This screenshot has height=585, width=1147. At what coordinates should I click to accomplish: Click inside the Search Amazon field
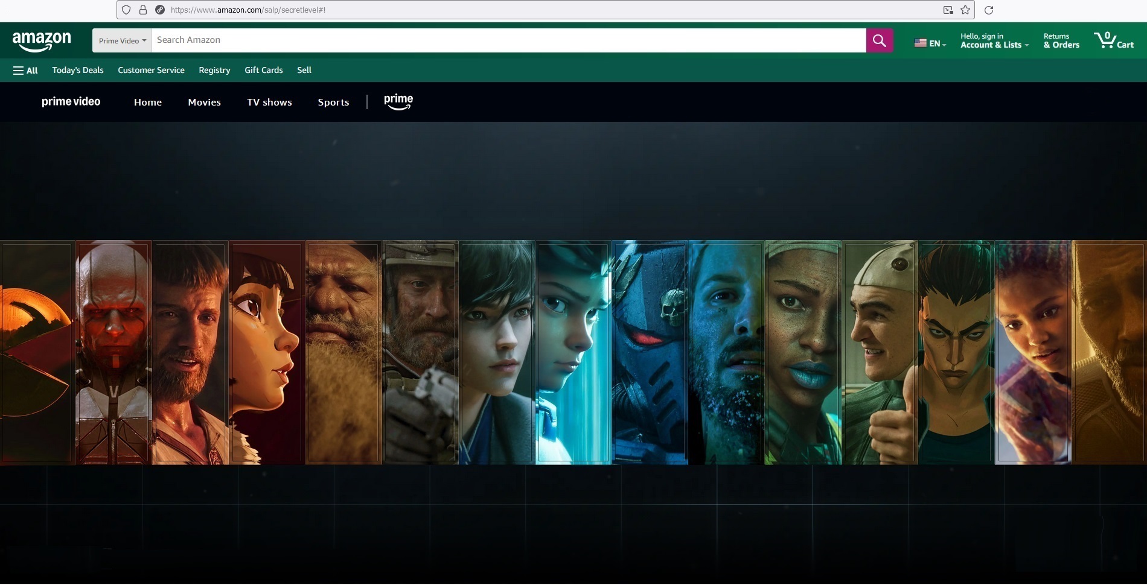(509, 40)
